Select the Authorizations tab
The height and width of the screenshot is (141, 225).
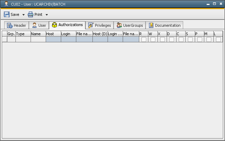[x=67, y=25]
